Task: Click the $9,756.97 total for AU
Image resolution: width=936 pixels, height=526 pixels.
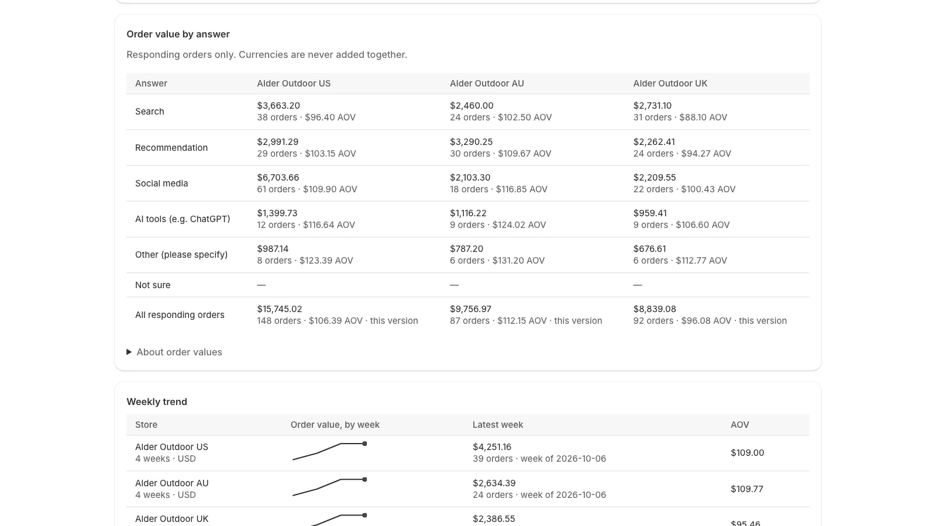Action: [471, 309]
